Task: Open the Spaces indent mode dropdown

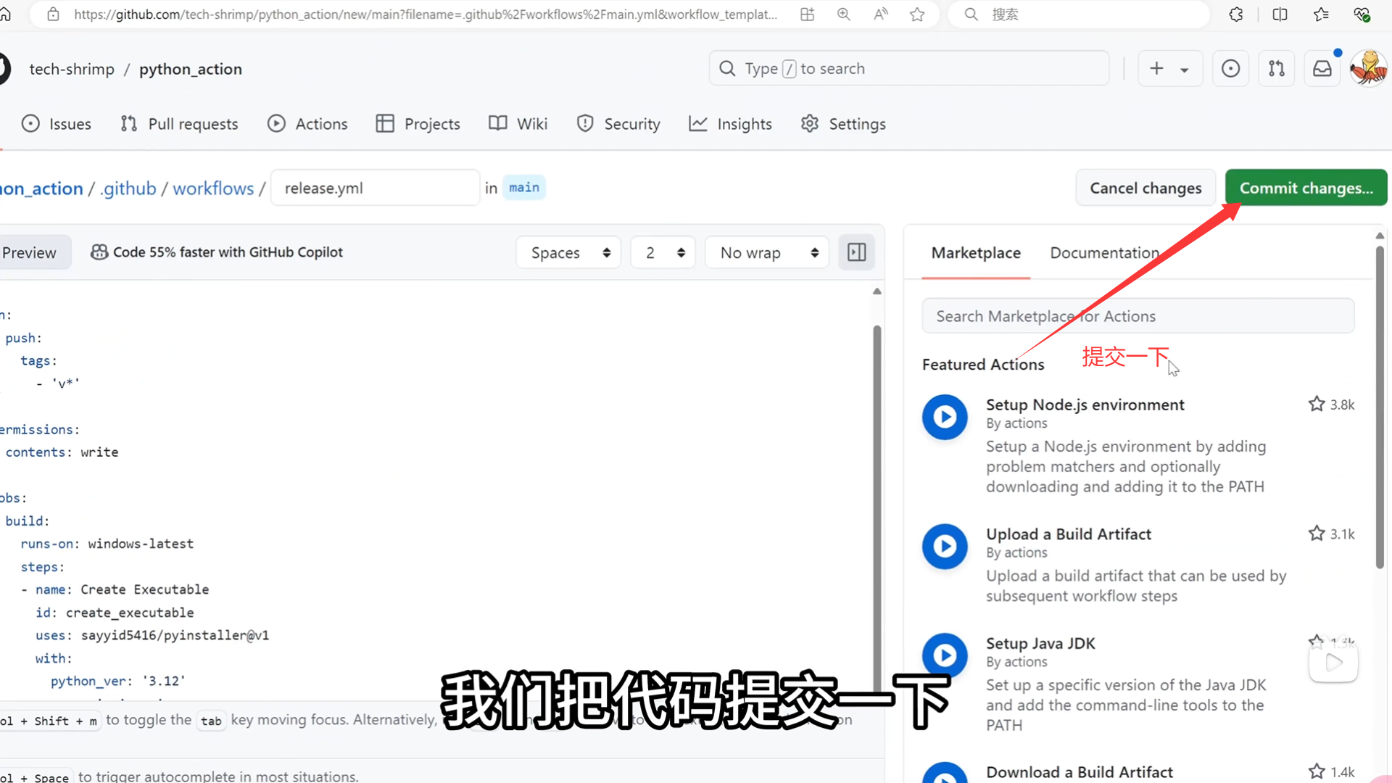Action: (569, 252)
